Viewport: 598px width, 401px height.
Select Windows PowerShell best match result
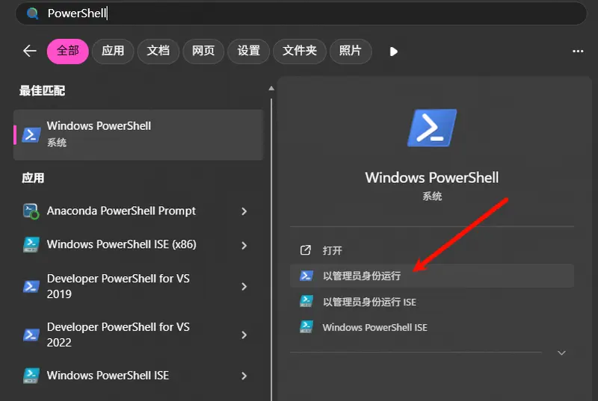pos(138,135)
